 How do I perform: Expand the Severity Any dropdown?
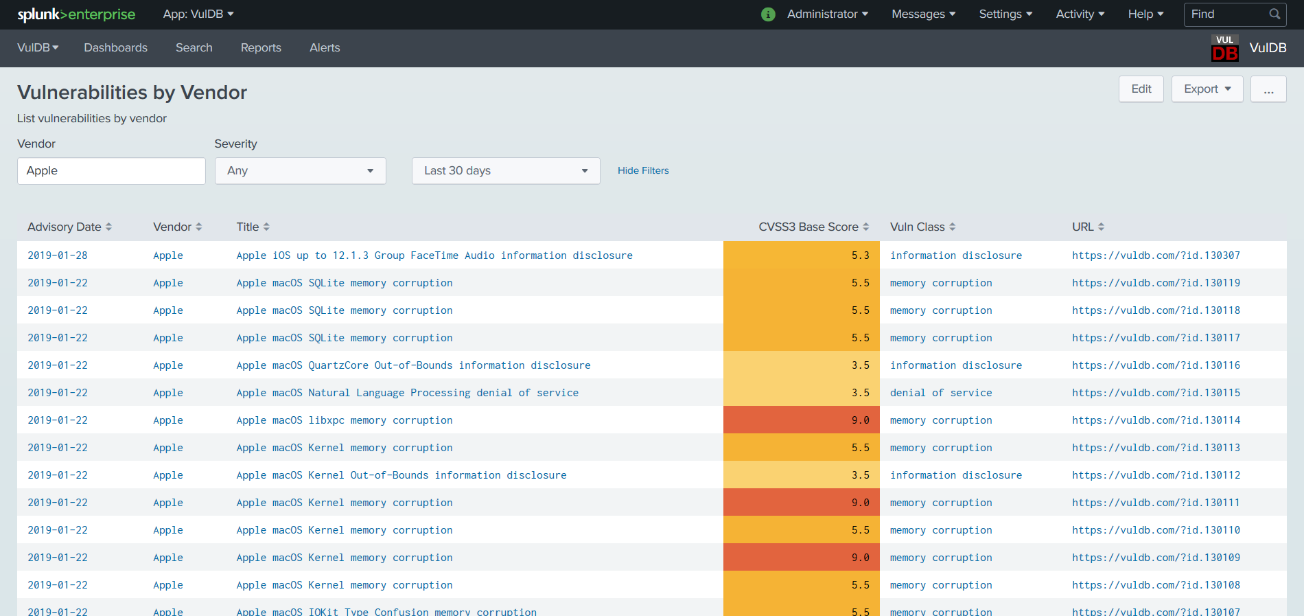[x=301, y=171]
